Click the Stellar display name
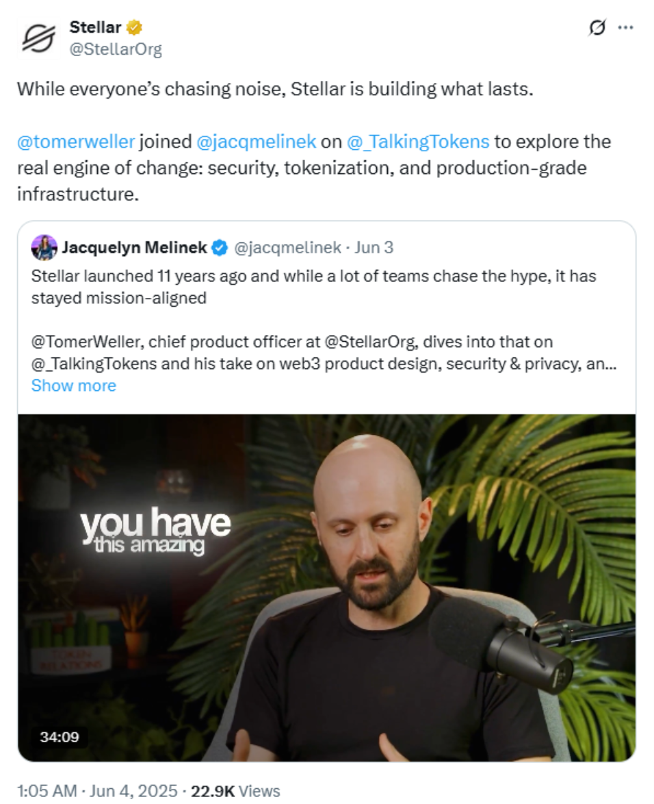 tap(95, 27)
